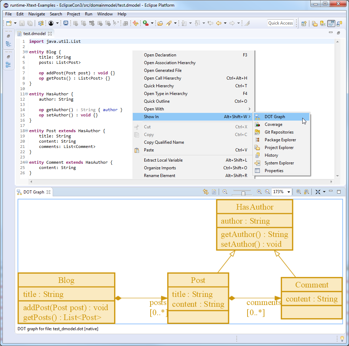Open the Run launch icon
Image resolution: width=349 pixels, height=346 pixels.
pos(146,23)
